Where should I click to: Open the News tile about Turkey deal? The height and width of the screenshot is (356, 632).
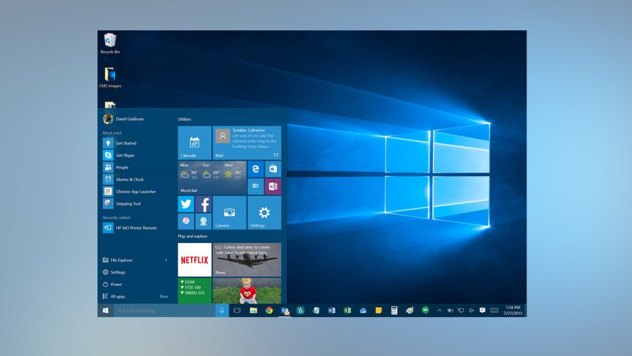(x=247, y=260)
